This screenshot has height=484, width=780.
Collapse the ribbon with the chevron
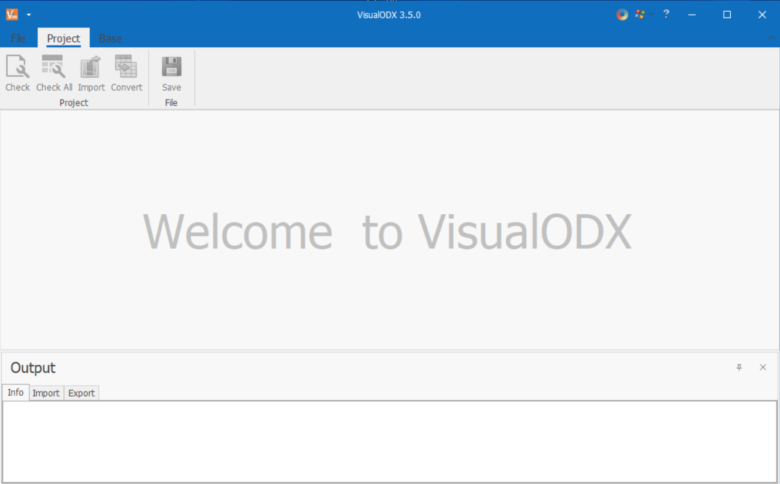click(x=771, y=37)
